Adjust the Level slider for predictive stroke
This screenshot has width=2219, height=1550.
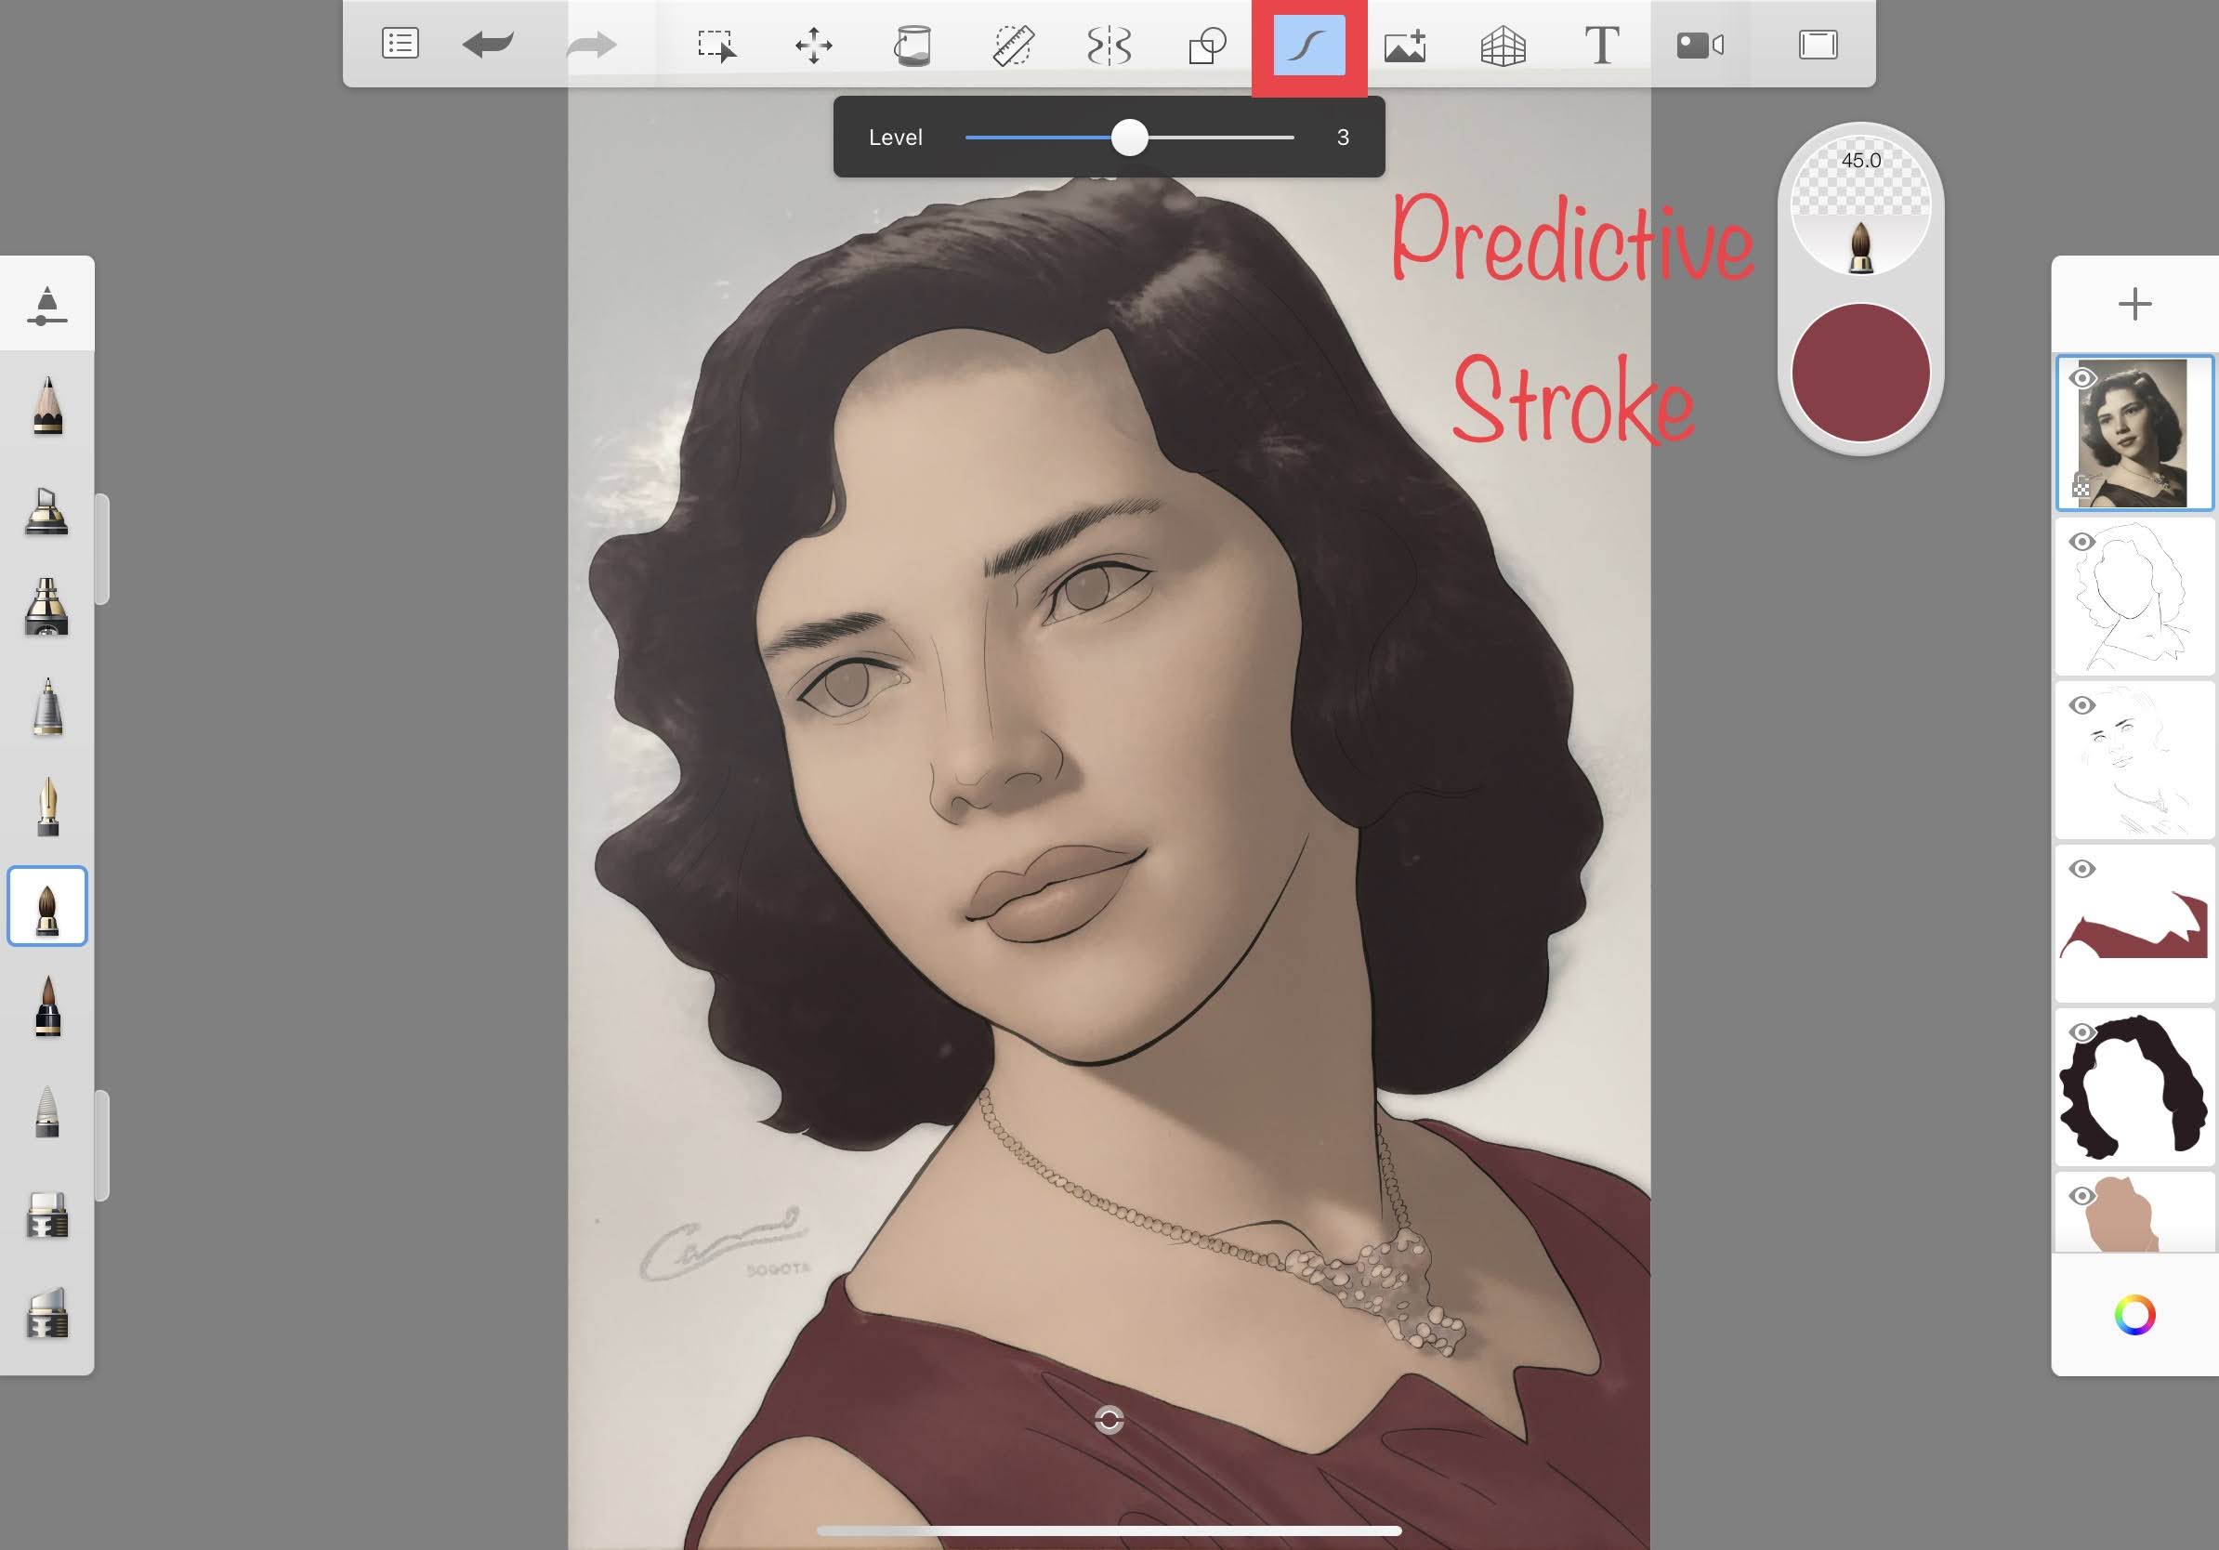[x=1129, y=138]
